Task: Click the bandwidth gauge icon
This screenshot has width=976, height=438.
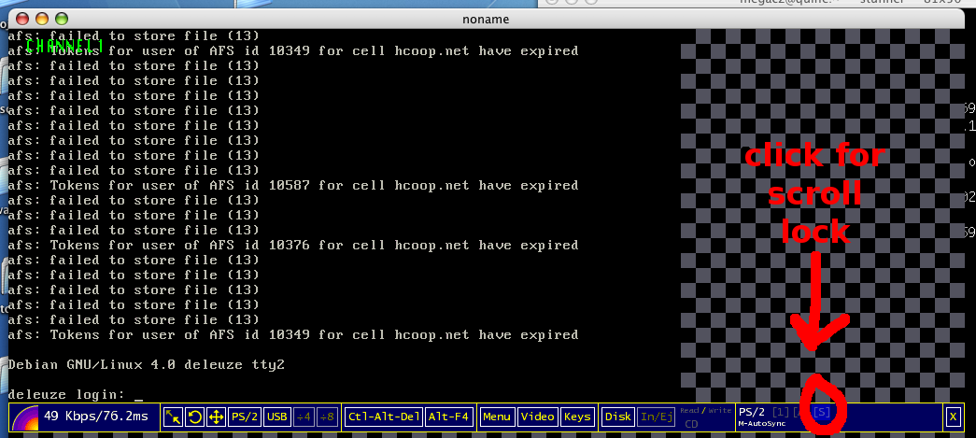Action: (25, 417)
